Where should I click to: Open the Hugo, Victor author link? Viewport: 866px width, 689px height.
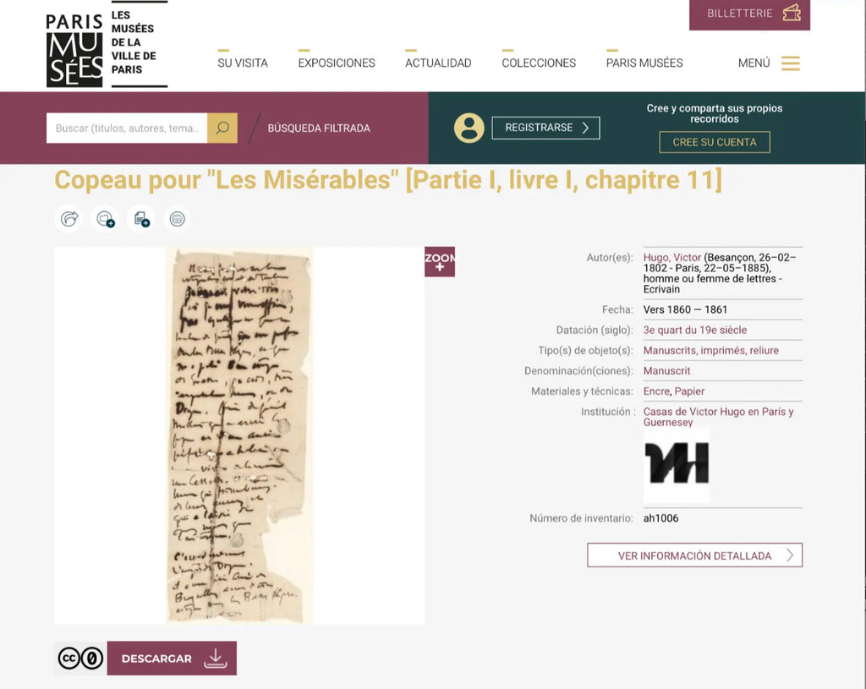[671, 257]
